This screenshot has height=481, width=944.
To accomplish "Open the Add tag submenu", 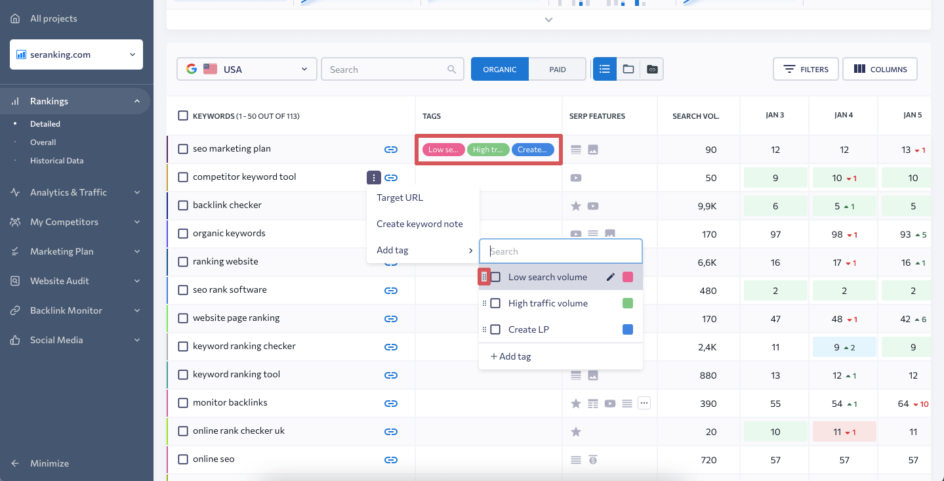I will pyautogui.click(x=423, y=250).
